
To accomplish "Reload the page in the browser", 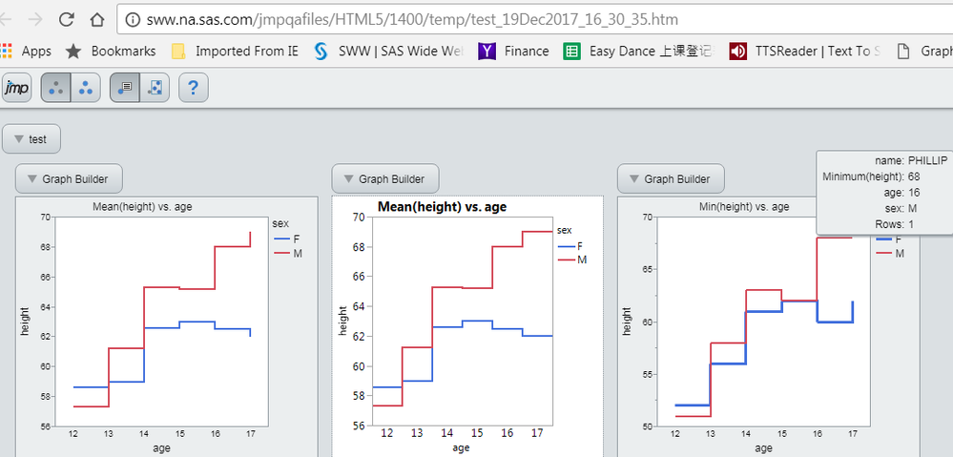I will [x=66, y=19].
